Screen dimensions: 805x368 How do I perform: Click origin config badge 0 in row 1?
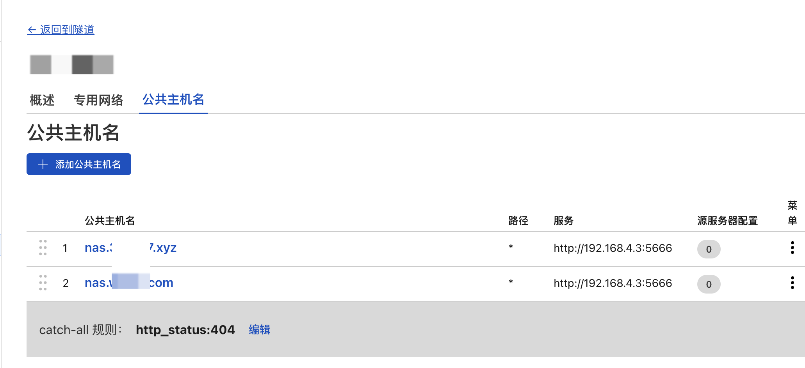709,249
